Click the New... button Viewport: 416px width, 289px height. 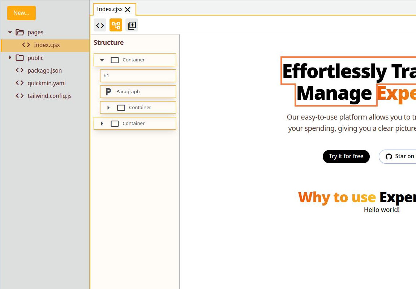click(x=21, y=13)
